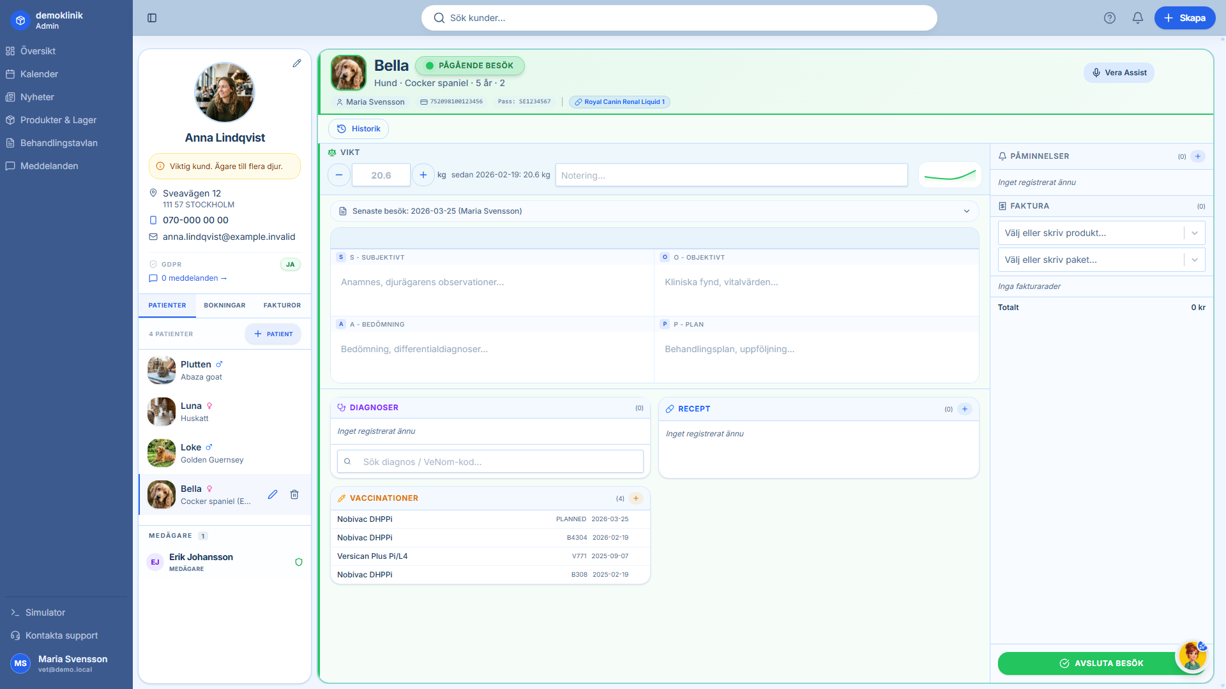Edit Anna Lindqvist's profile with pencil icon
The height and width of the screenshot is (689, 1226).
297,63
